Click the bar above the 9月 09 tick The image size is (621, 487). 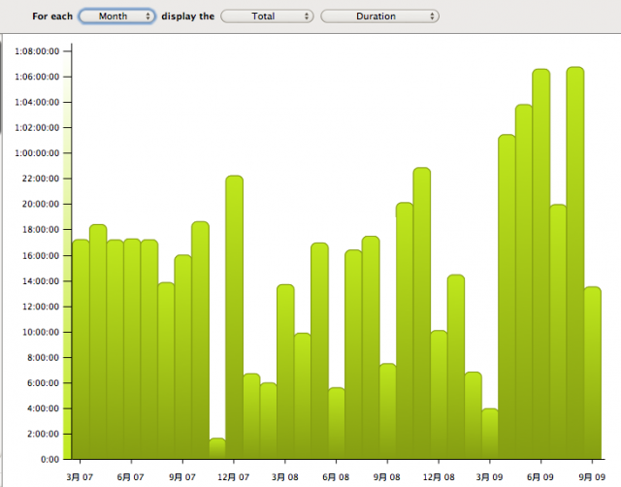click(593, 373)
